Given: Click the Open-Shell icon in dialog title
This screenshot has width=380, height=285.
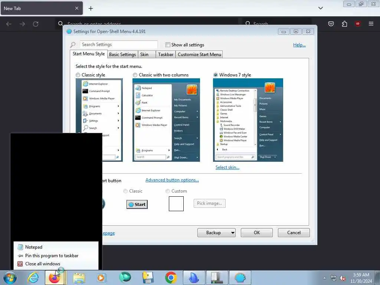Looking at the screenshot, I should click(69, 32).
